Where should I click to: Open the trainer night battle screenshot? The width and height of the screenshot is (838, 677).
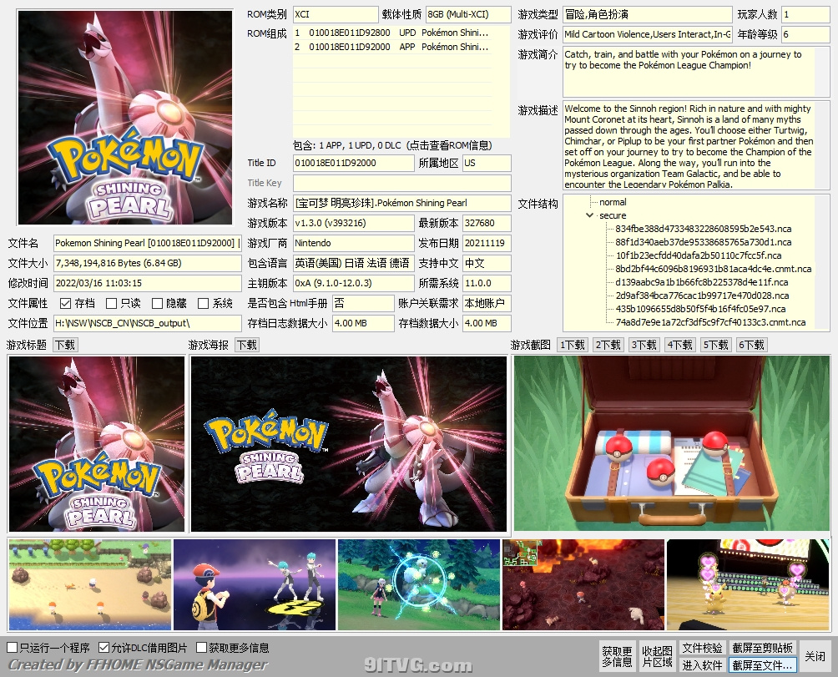(255, 584)
